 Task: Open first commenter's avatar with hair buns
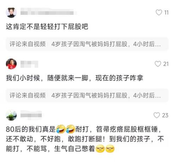click(x=11, y=13)
